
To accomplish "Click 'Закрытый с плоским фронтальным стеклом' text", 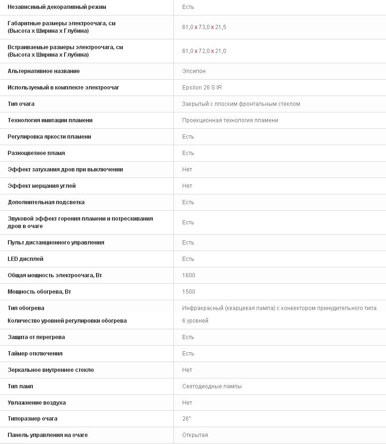I will pos(241,104).
